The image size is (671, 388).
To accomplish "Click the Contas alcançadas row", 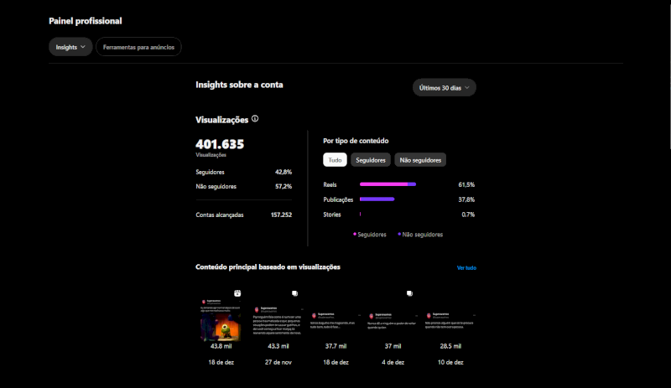I will tap(243, 215).
